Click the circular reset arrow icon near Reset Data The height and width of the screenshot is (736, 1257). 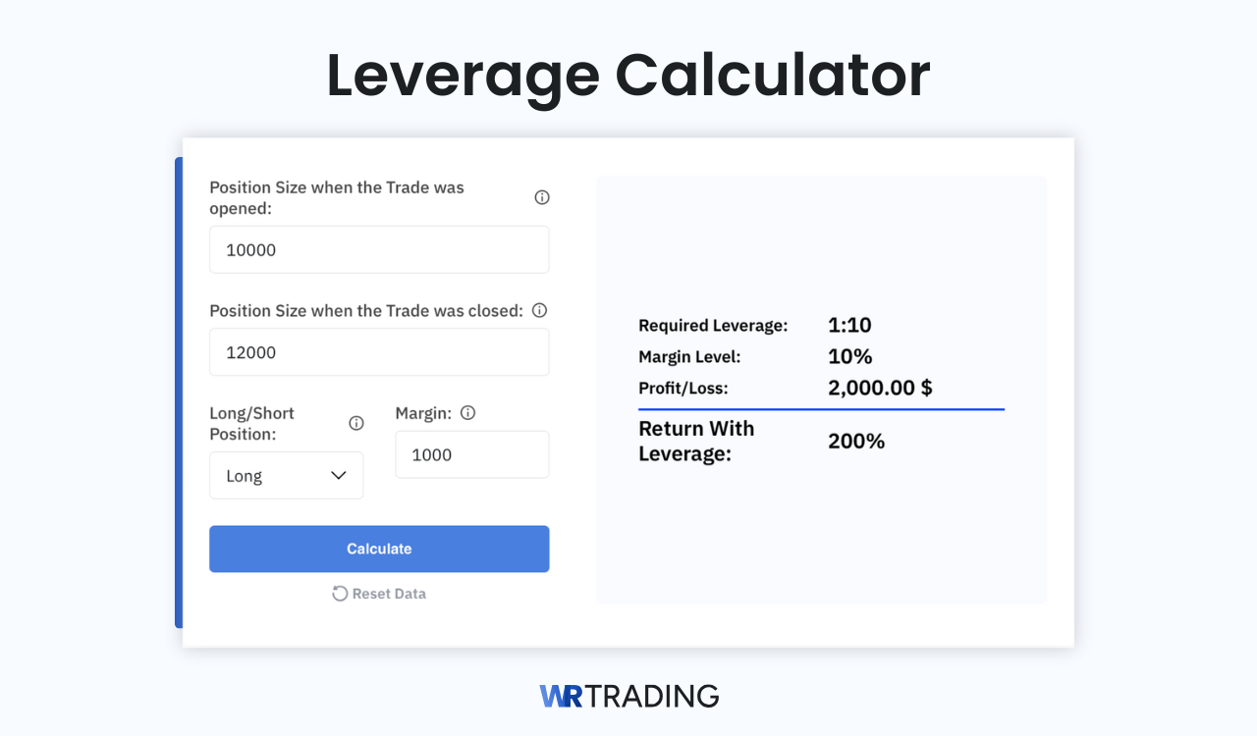(x=339, y=593)
